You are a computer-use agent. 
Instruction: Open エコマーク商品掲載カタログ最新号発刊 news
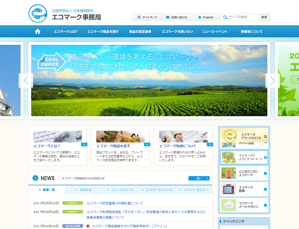click(130, 226)
